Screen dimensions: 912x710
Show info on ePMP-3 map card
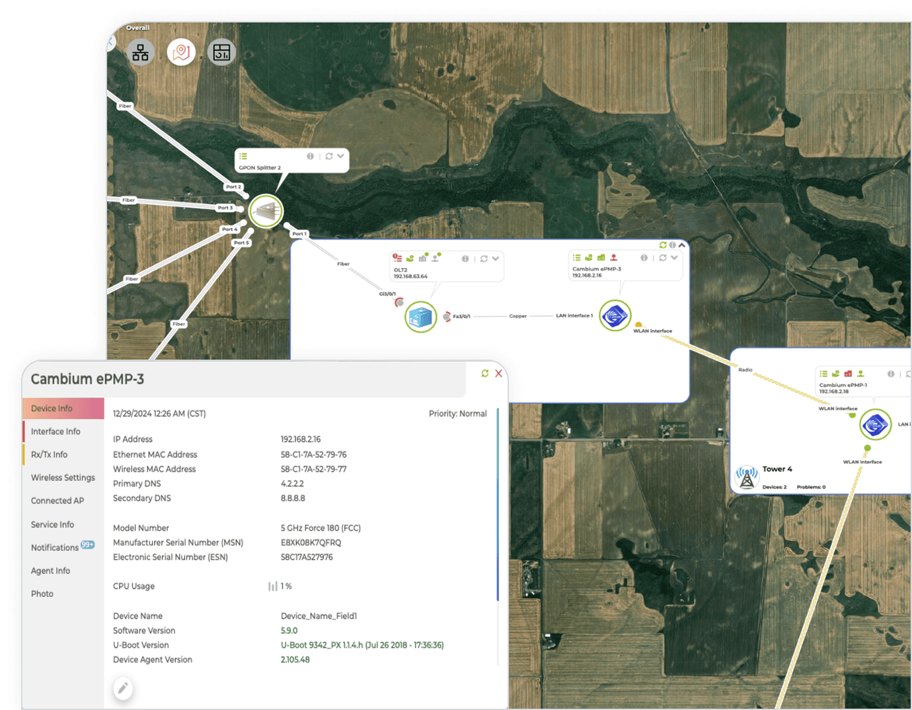click(x=644, y=258)
